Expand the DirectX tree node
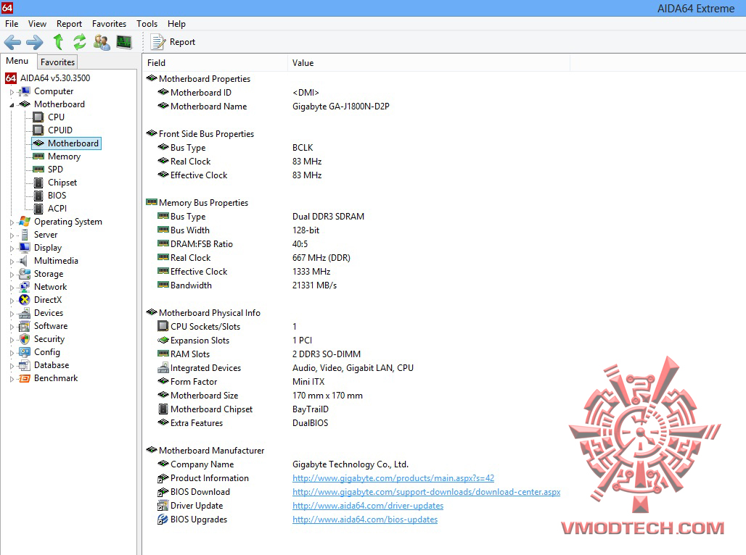 12,300
